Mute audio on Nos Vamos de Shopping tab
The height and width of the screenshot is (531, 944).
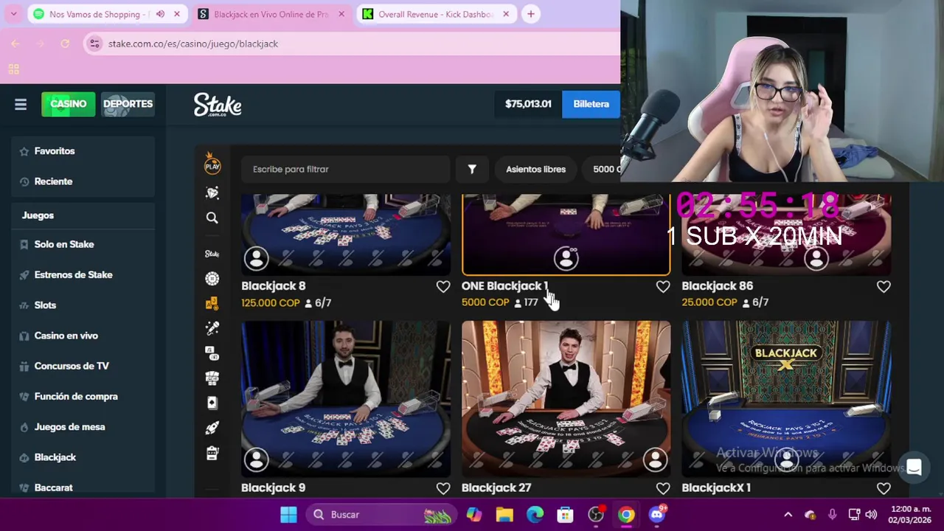(x=160, y=14)
